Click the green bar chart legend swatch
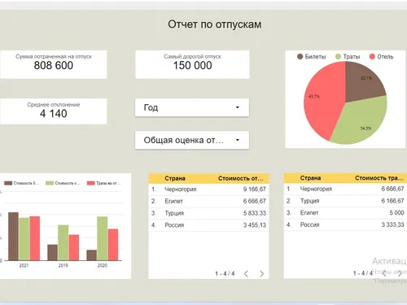407x305 pixels. click(x=50, y=183)
